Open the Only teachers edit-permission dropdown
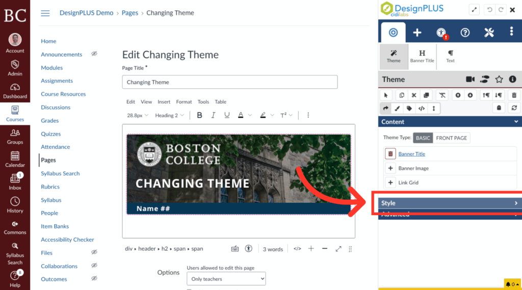Viewport: 522px width, 290px height. pyautogui.click(x=226, y=279)
